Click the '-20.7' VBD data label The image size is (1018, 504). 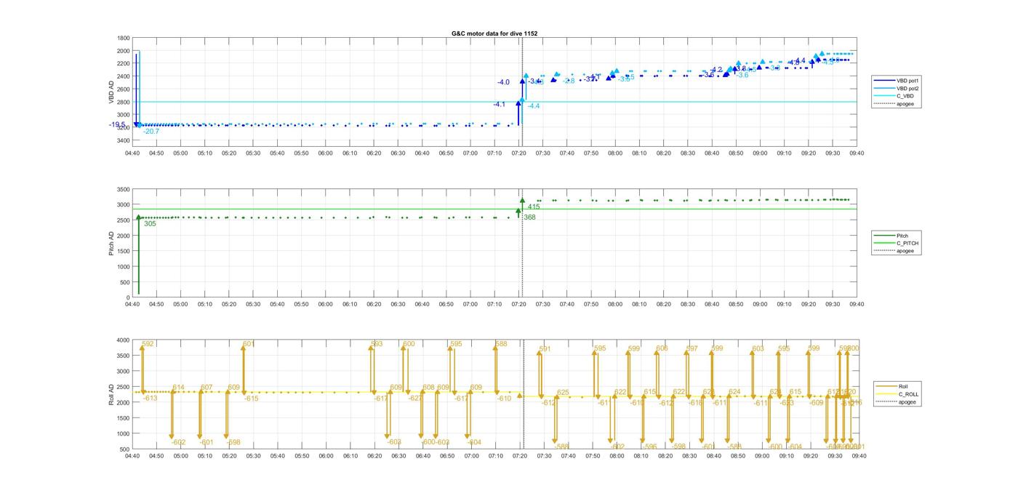pos(151,132)
